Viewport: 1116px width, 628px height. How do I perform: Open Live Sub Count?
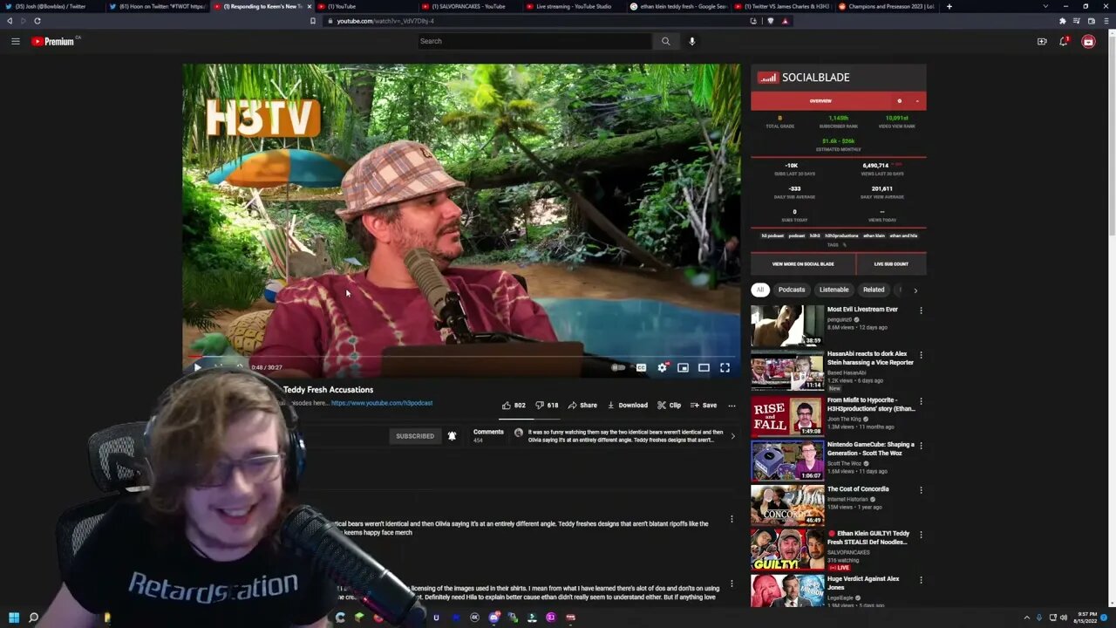(891, 264)
